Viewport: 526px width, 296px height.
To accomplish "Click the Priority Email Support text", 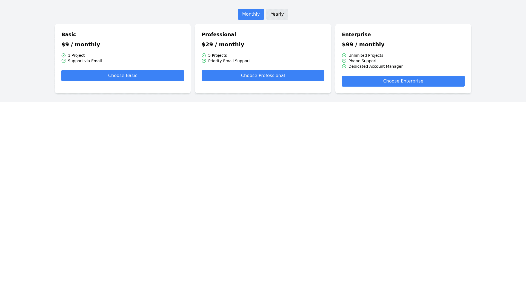I will tap(229, 61).
